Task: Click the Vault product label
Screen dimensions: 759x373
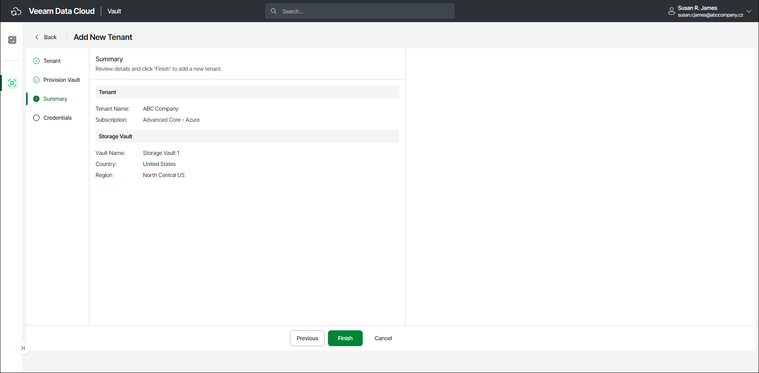Action: coord(114,11)
